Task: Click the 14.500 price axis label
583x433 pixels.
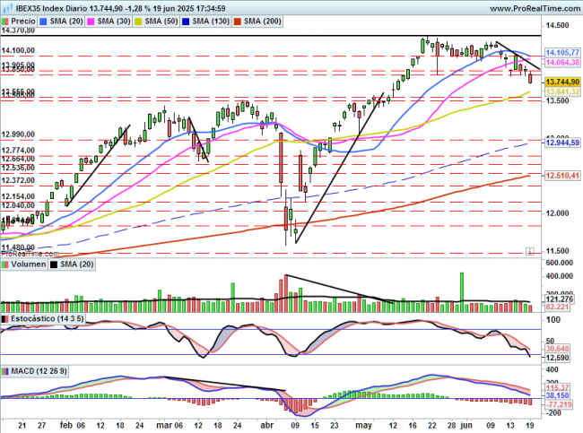Action: pyautogui.click(x=557, y=25)
